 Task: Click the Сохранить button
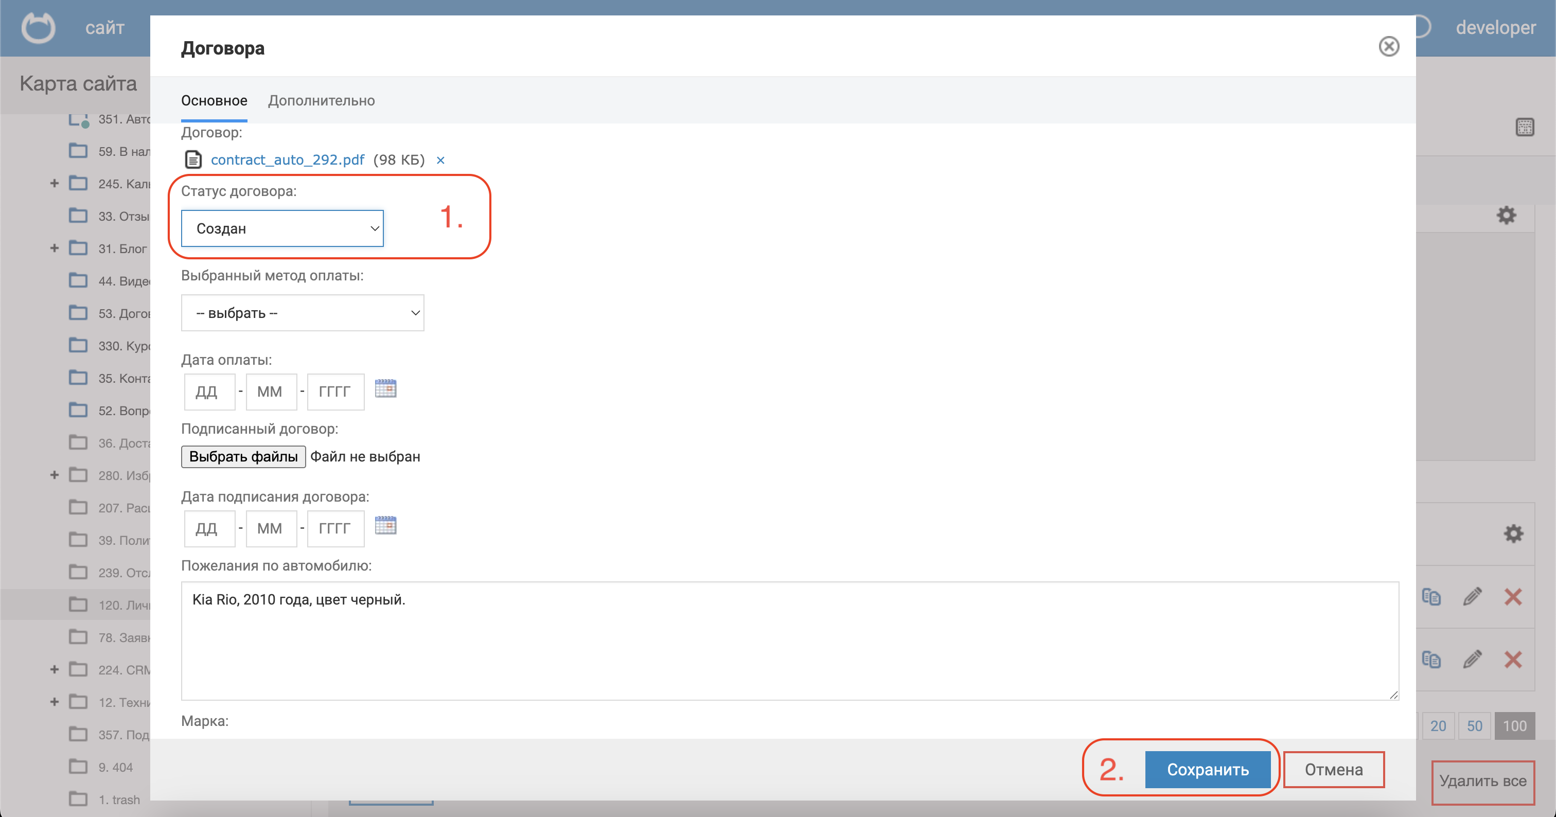click(x=1208, y=769)
